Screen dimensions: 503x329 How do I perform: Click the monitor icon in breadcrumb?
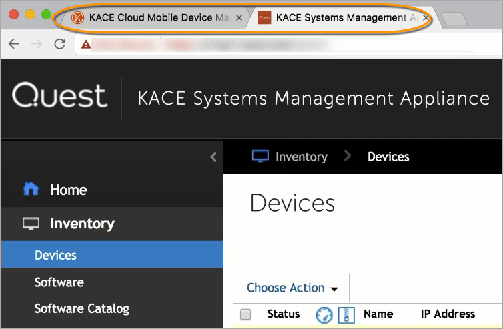point(260,157)
